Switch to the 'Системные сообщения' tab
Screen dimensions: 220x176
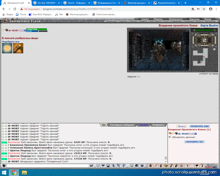[x=122, y=125]
